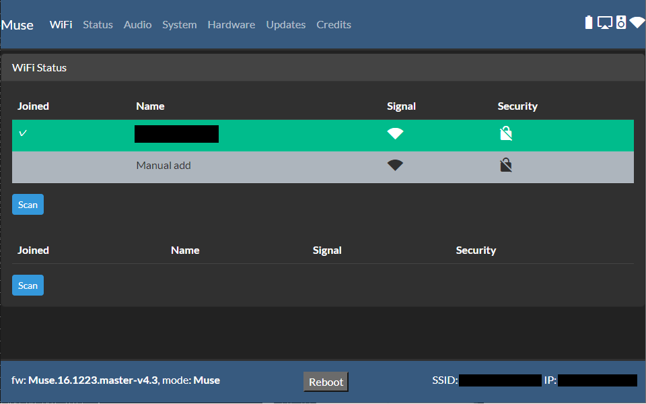Click the WiFi Status panel heading
Viewport: 646px width, 404px height.
pyautogui.click(x=39, y=67)
